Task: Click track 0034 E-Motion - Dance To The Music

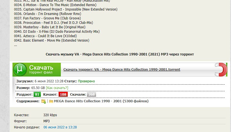Action: (55, 5)
